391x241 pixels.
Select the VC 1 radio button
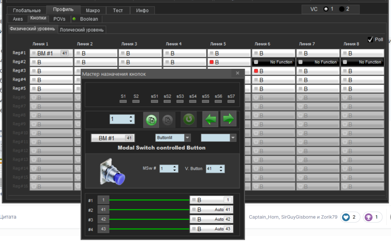pyautogui.click(x=326, y=9)
